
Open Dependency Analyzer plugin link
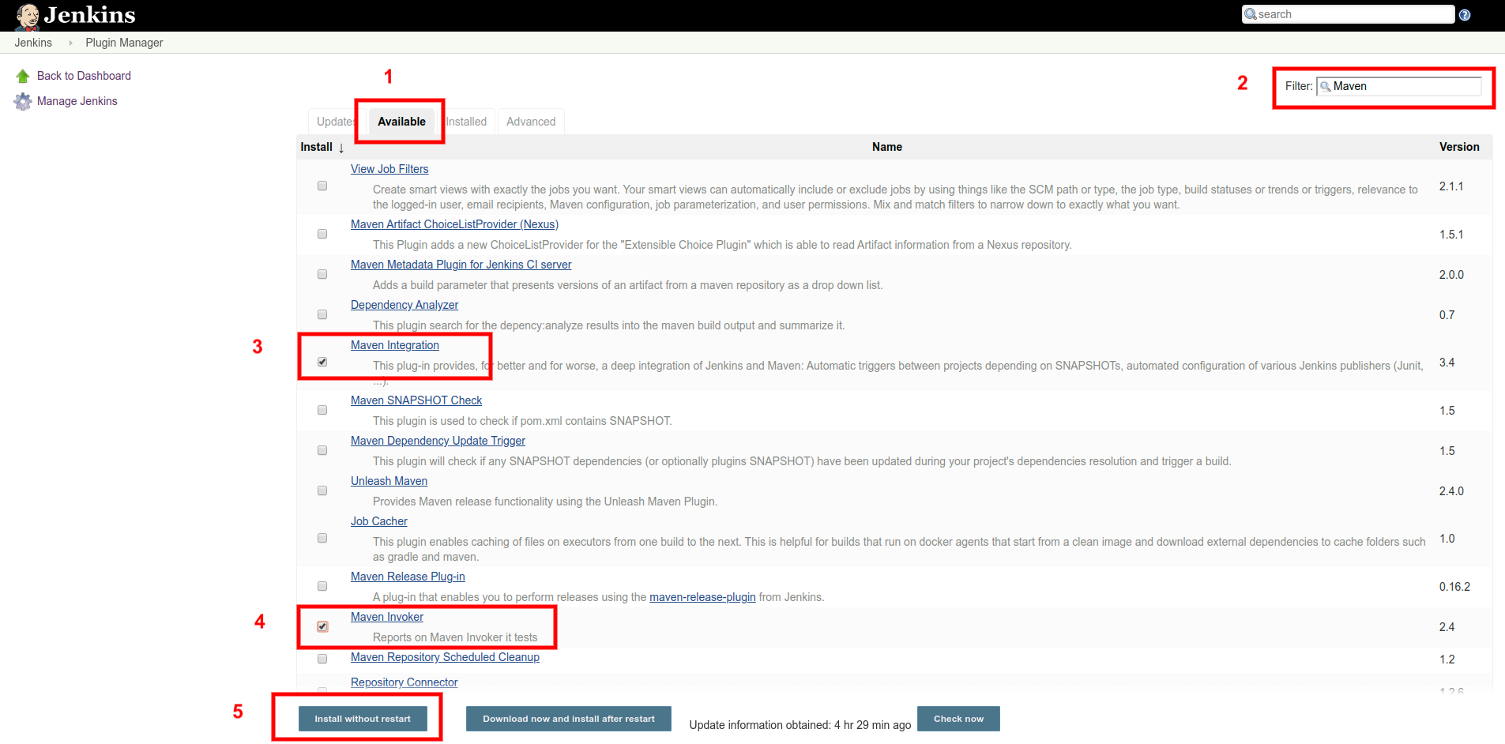(x=404, y=305)
